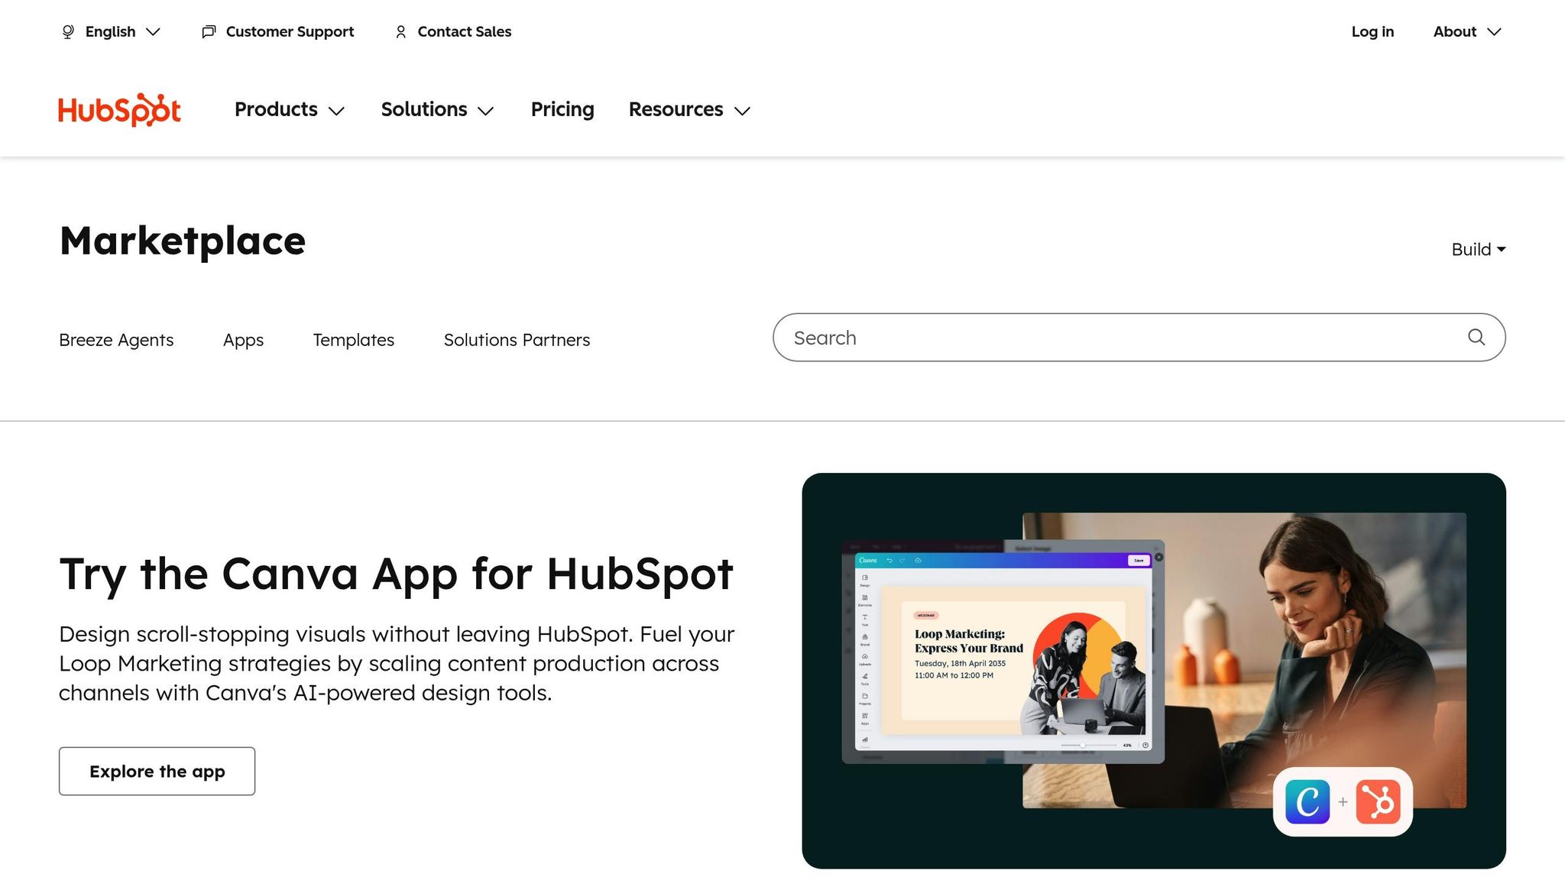Open the Solutions dropdown menu
Image resolution: width=1565 pixels, height=880 pixels.
437,109
